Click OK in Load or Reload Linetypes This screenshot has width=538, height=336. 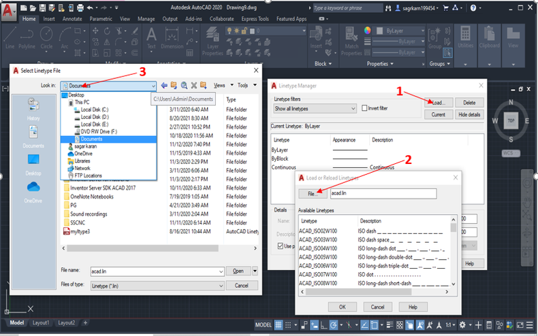(x=343, y=307)
